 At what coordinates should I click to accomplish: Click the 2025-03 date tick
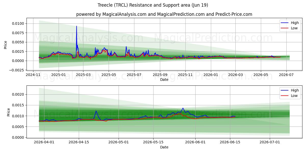point(83,75)
